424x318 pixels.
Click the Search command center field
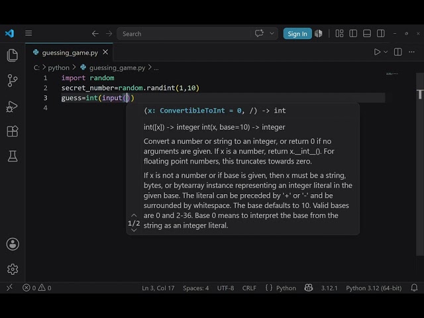[197, 34]
